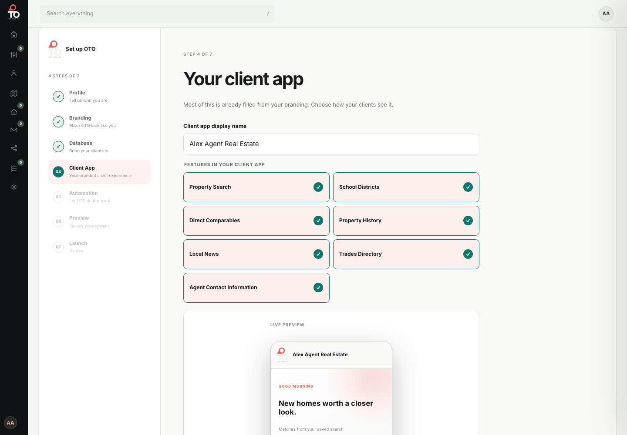
Task: Click the live preview phone mockup header
Action: 331,355
